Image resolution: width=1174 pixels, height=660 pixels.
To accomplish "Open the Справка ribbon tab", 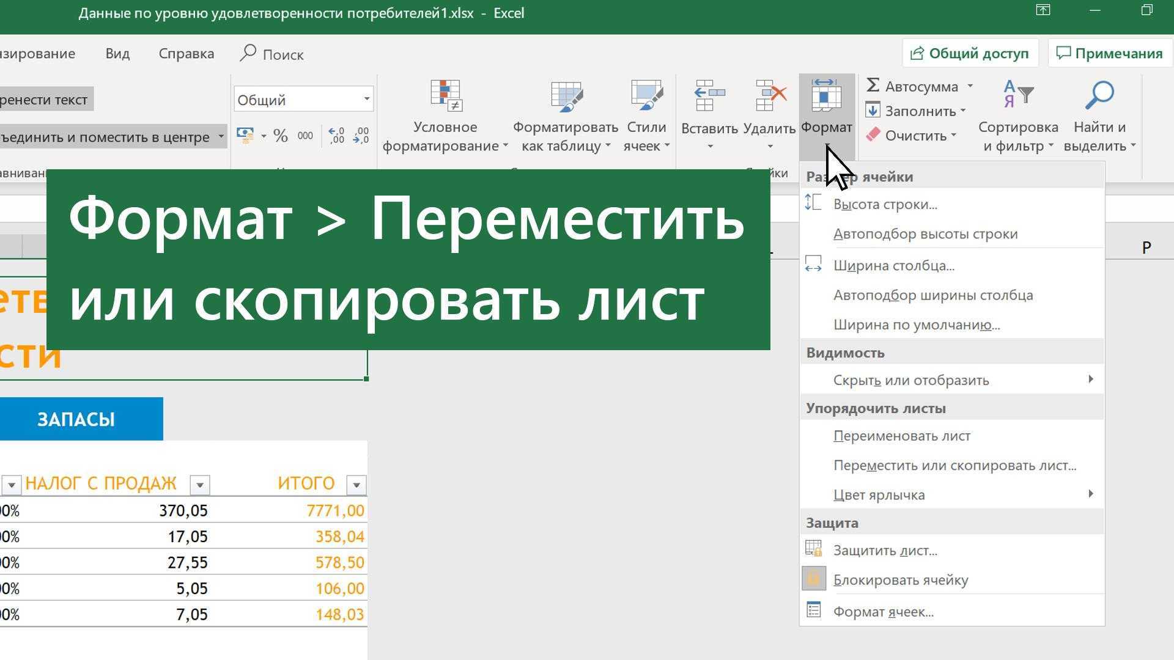I will [x=186, y=54].
